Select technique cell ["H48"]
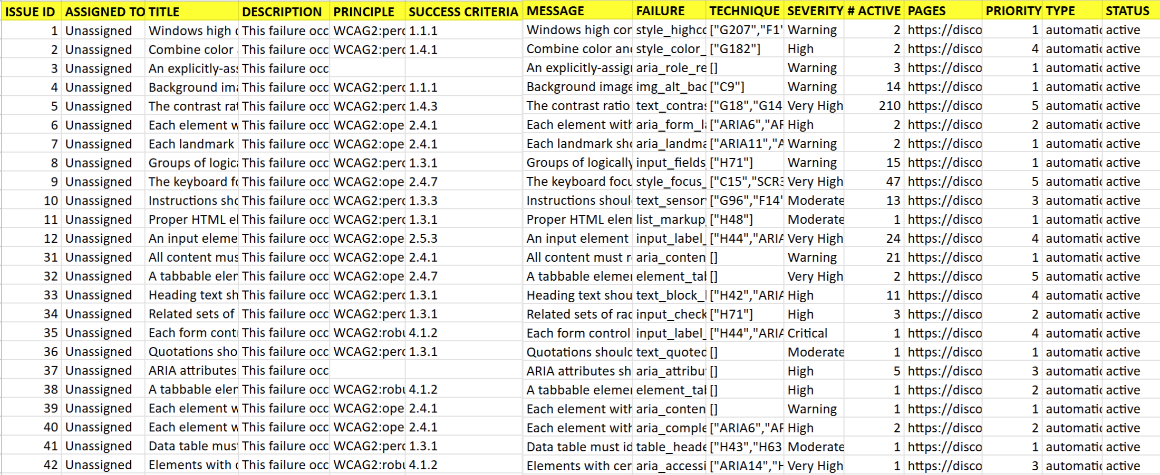The height and width of the screenshot is (475, 1160). tap(745, 220)
